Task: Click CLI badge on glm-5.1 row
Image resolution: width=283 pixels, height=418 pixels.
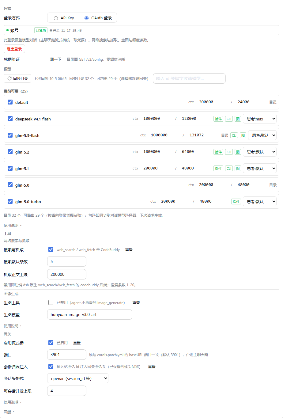Action: tap(229, 169)
